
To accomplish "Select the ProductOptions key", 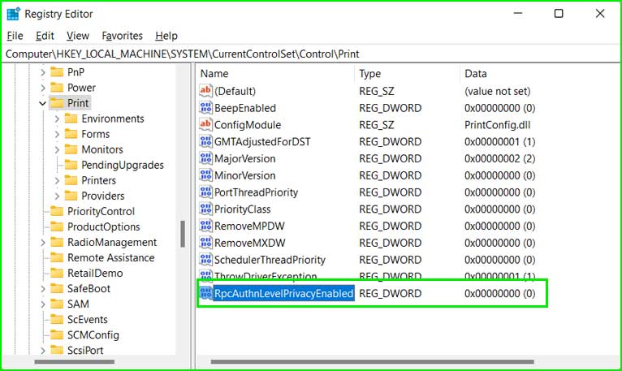I will 104,226.
